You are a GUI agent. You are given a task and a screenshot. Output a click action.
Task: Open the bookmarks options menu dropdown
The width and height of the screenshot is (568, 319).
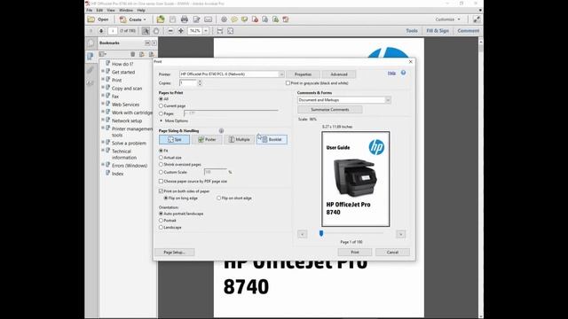(x=103, y=54)
